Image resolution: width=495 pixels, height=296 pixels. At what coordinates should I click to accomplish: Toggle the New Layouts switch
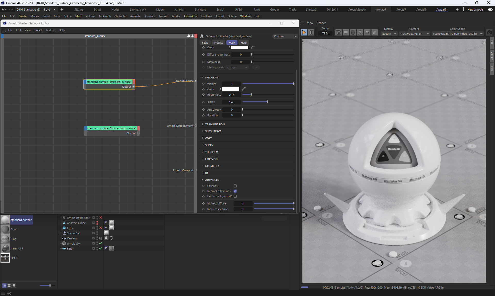(490, 10)
